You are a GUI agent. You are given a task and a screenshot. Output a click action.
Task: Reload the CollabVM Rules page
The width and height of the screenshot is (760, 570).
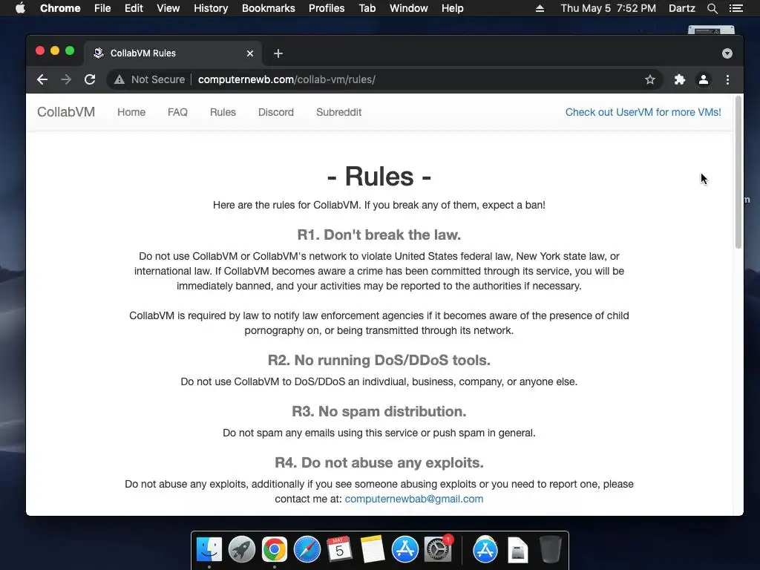(90, 79)
